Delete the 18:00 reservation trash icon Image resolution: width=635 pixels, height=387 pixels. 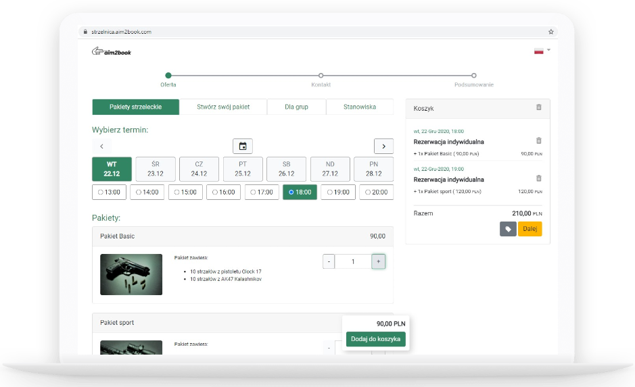[538, 140]
